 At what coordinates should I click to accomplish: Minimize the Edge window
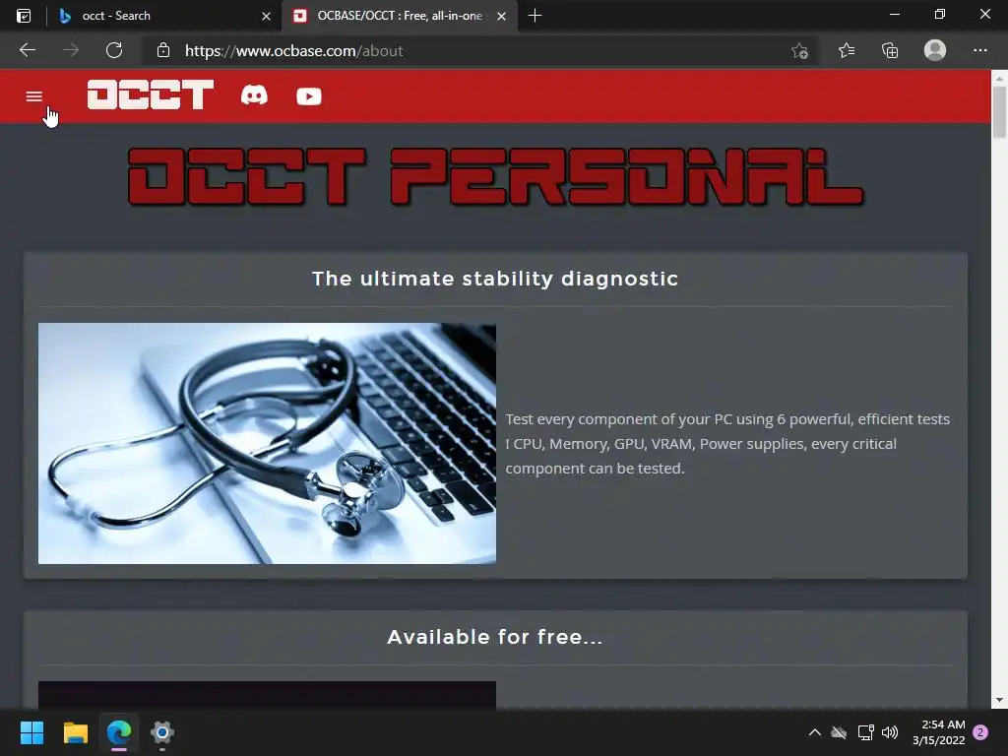click(894, 14)
